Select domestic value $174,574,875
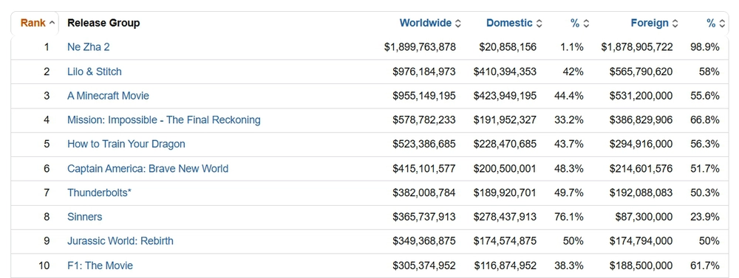Screen dimensions: 739x278 [x=505, y=241]
